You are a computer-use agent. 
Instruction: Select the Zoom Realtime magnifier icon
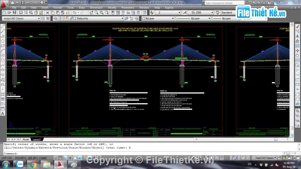coord(96,13)
